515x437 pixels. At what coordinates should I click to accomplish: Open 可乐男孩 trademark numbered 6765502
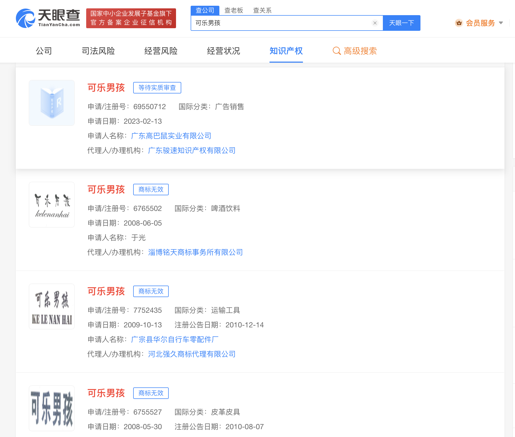point(106,190)
